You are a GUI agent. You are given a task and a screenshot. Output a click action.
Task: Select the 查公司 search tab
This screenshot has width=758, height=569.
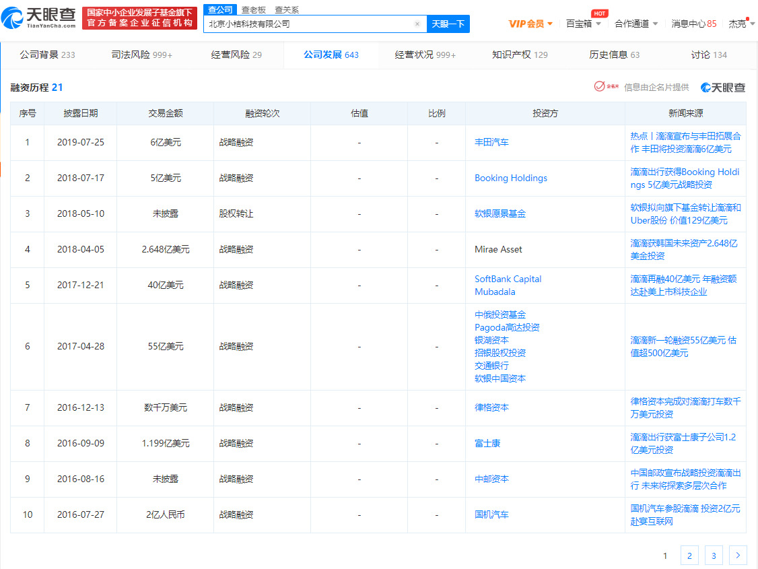(x=220, y=9)
